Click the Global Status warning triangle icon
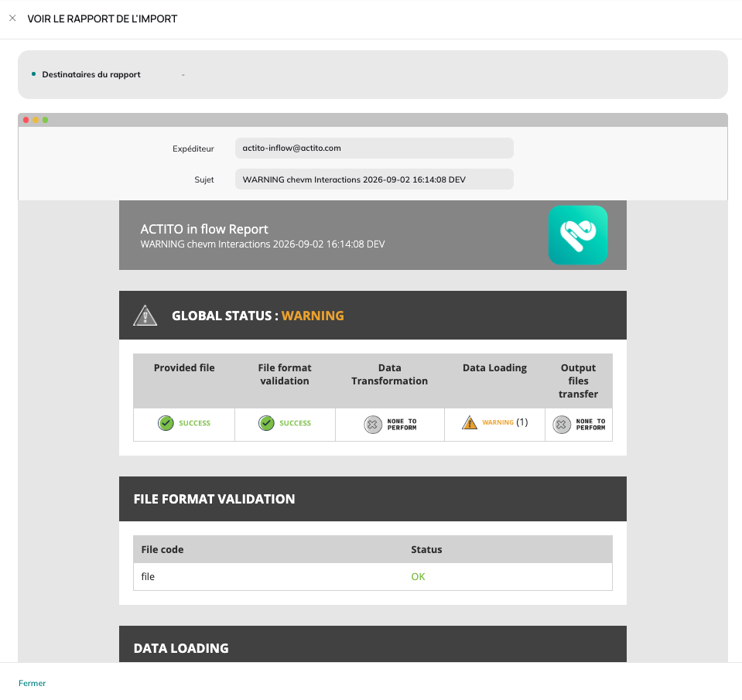 145,316
